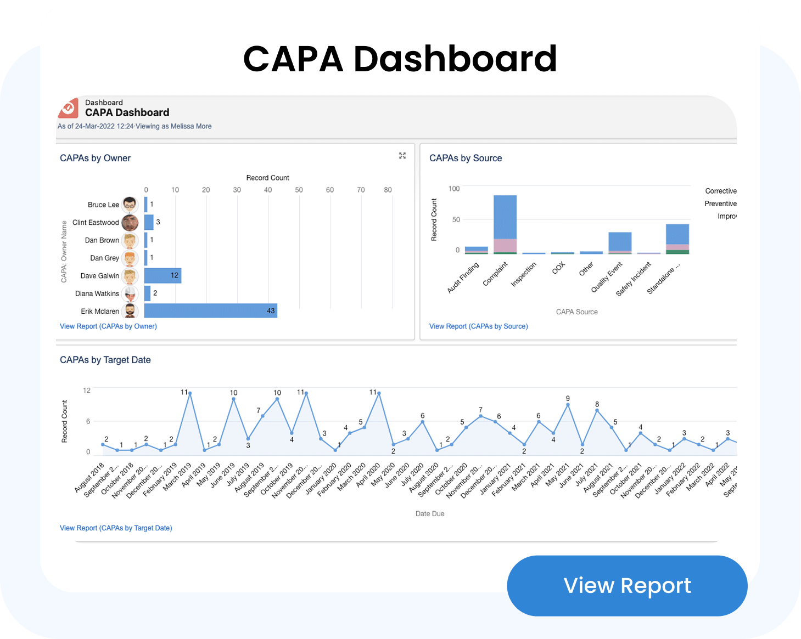Click the CAPA Dashboard logo icon
801x639 pixels.
pyautogui.click(x=69, y=108)
